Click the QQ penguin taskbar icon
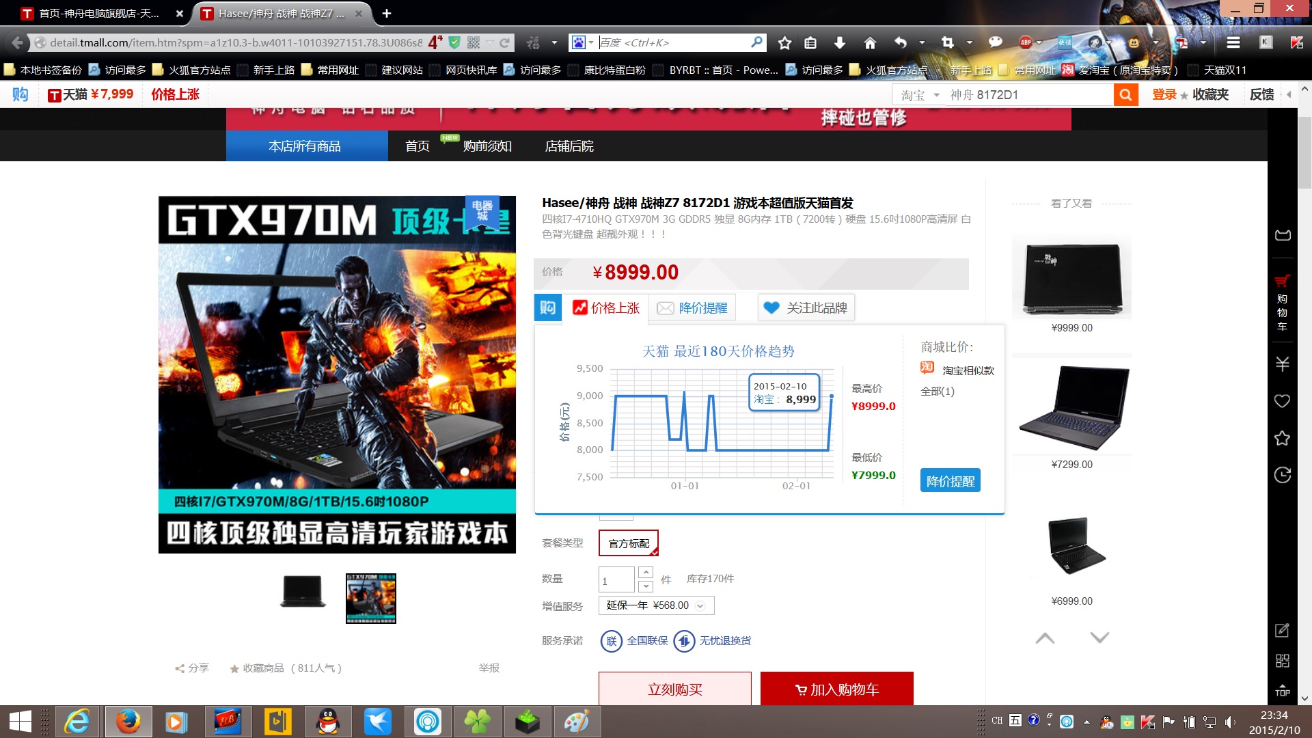Image resolution: width=1312 pixels, height=738 pixels. click(328, 722)
